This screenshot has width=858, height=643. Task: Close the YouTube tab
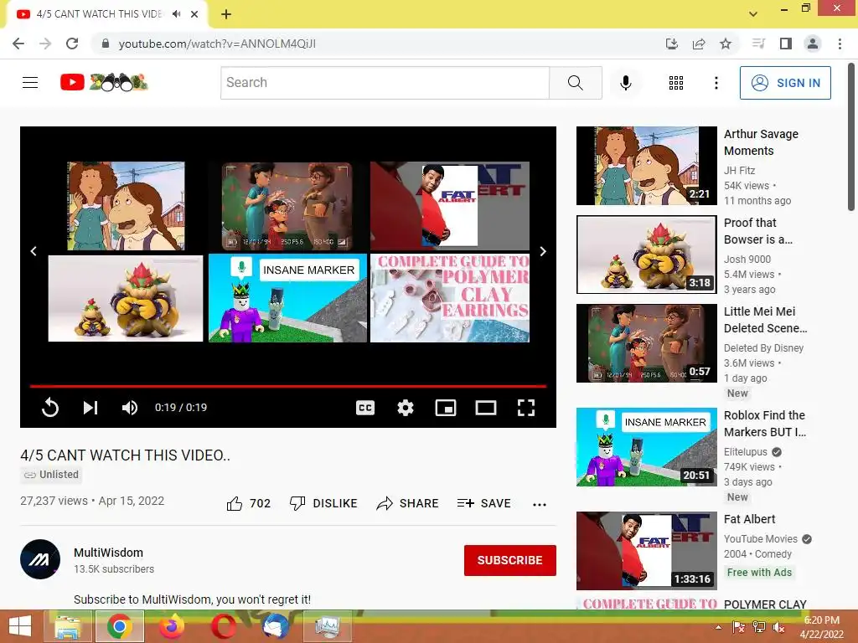(194, 14)
